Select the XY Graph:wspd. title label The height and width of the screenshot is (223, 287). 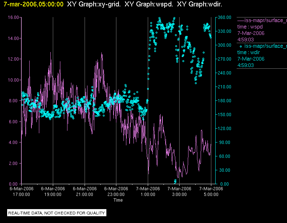click(149, 4)
